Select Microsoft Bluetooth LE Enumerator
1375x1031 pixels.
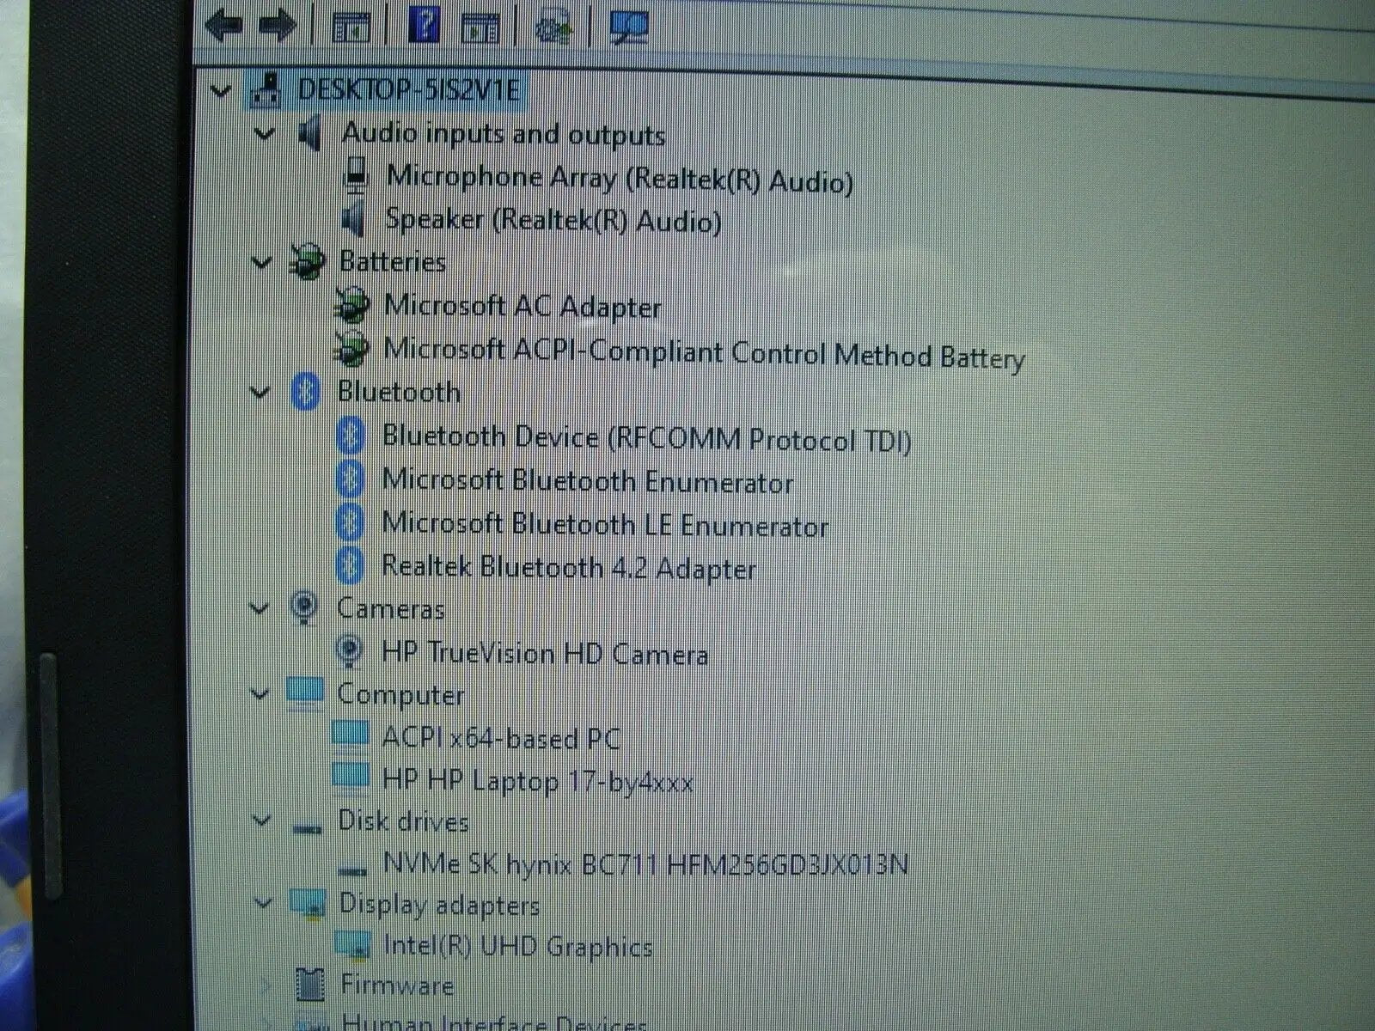point(605,523)
